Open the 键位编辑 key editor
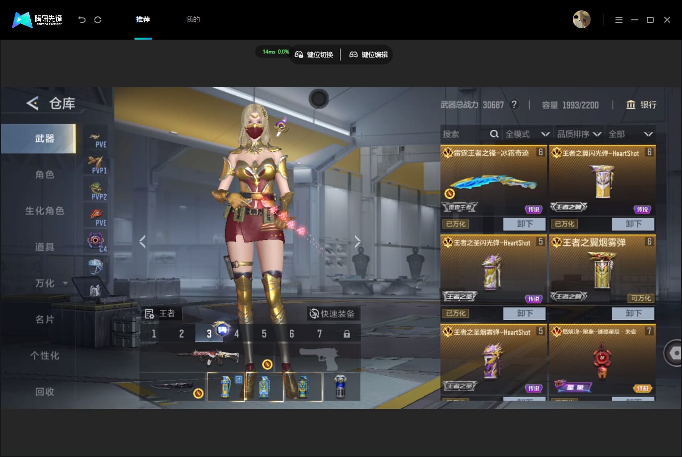Screen dimensions: 682x457 368,55
